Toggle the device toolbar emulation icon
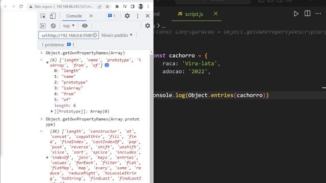The height and width of the screenshot is (183, 326). (52, 16)
